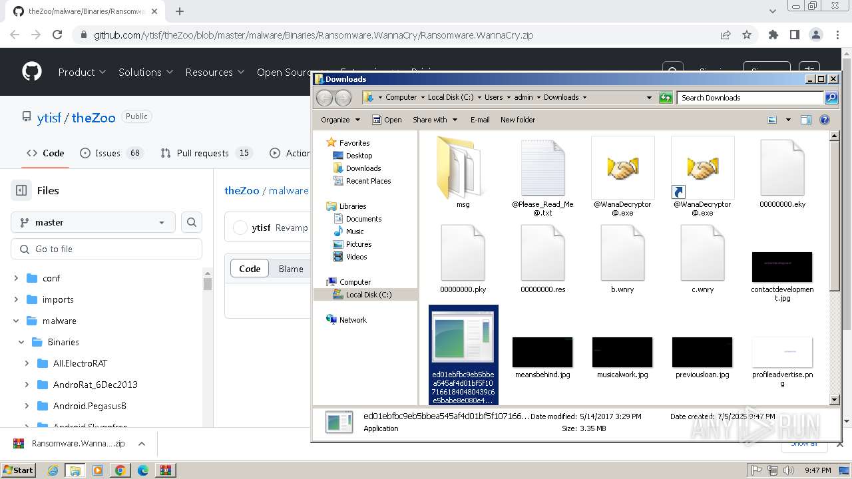Toggle the Explorer preview pane
The image size is (852, 479).
[806, 120]
